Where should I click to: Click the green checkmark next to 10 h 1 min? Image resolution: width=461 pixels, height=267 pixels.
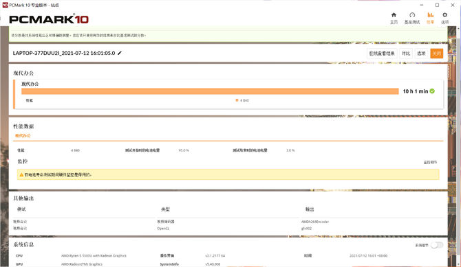[432, 91]
